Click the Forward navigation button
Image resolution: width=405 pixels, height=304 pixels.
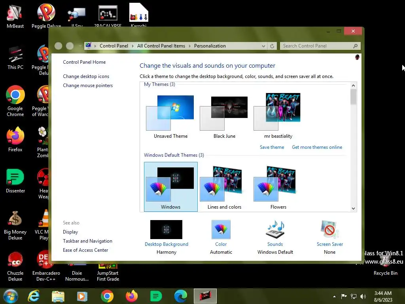pyautogui.click(x=70, y=46)
